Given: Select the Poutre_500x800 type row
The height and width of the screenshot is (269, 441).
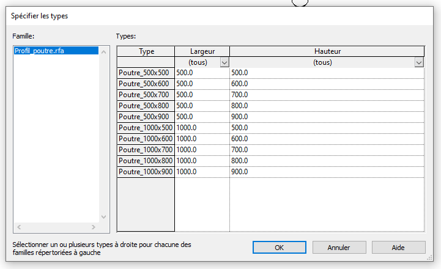Looking at the screenshot, I should click(x=146, y=106).
